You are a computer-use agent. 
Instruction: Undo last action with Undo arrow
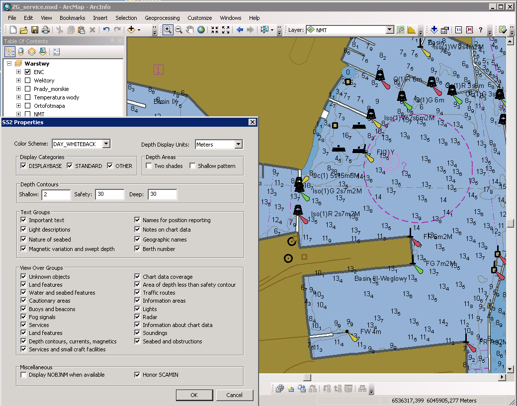(x=106, y=30)
